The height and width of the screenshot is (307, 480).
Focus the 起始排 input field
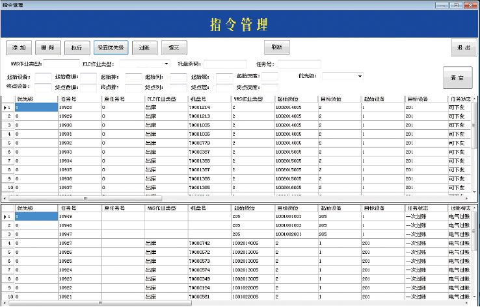(x=133, y=77)
